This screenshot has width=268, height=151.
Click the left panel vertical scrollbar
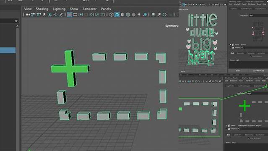(x=18, y=86)
